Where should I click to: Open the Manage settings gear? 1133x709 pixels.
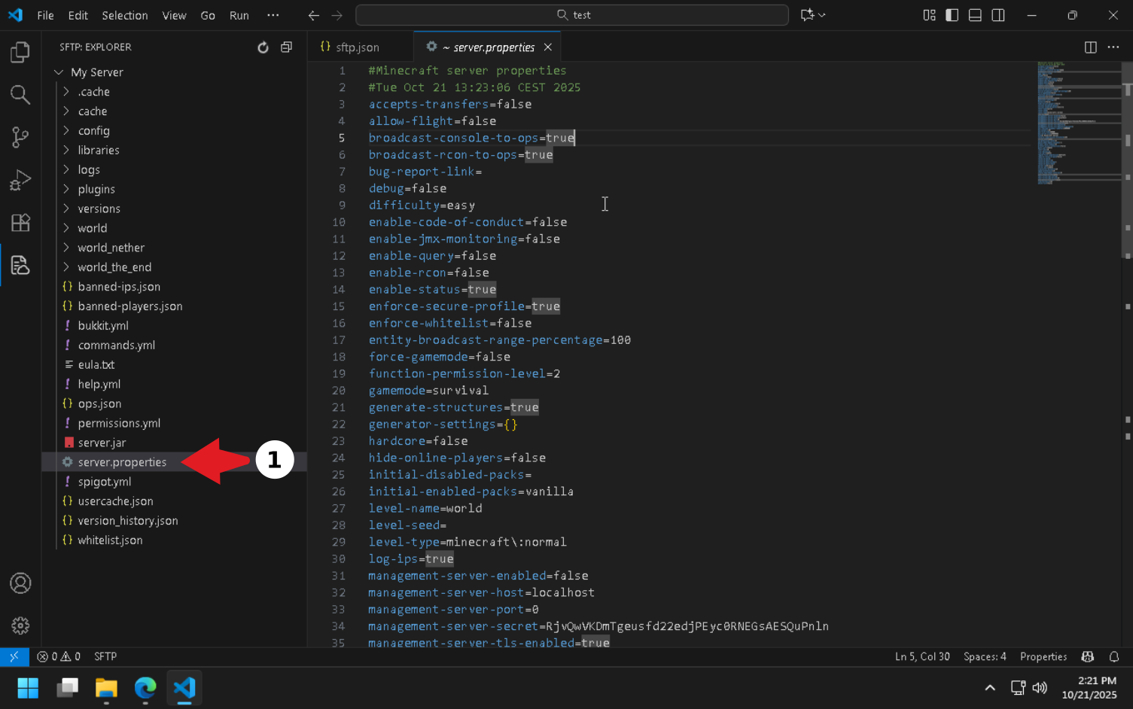coord(20,625)
